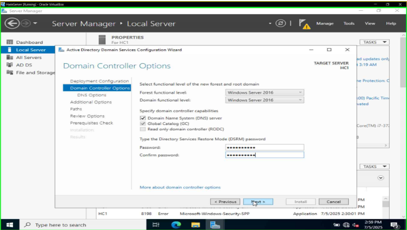Click the PROPERTIES server icon

102,40
